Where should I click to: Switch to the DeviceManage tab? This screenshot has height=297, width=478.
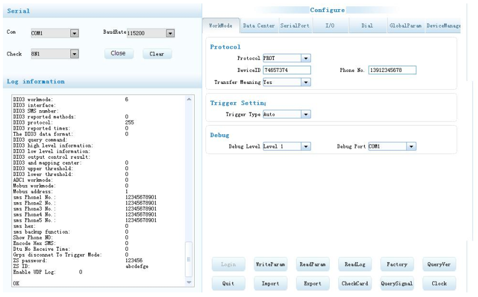[443, 26]
